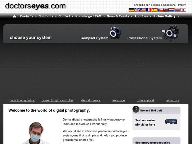Image resolution: width=192 pixels, height=144 pixels.
Task: Open the Imprint link
Action: [182, 5]
